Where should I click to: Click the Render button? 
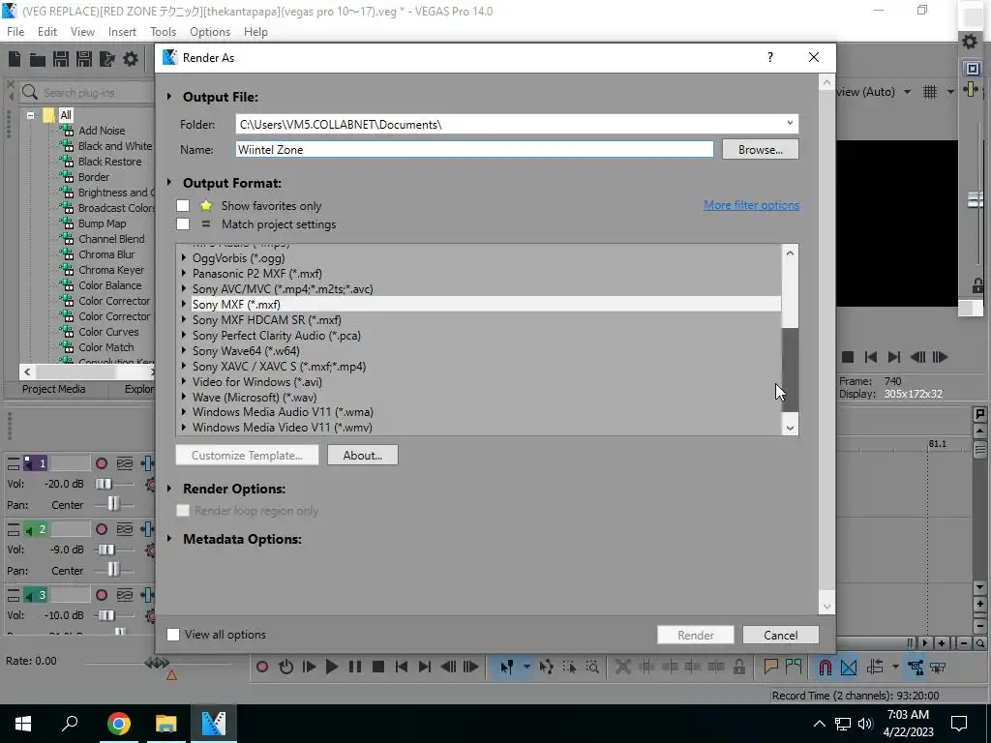point(695,635)
